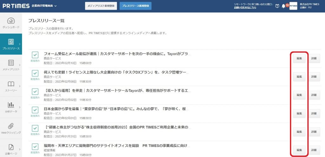Click 編集 for the 何人でも定額 release
Screen dimensions: 325x157
pos(299,77)
